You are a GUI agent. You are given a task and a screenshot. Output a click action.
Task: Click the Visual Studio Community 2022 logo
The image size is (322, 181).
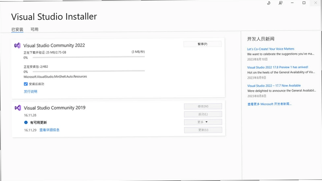click(17, 45)
